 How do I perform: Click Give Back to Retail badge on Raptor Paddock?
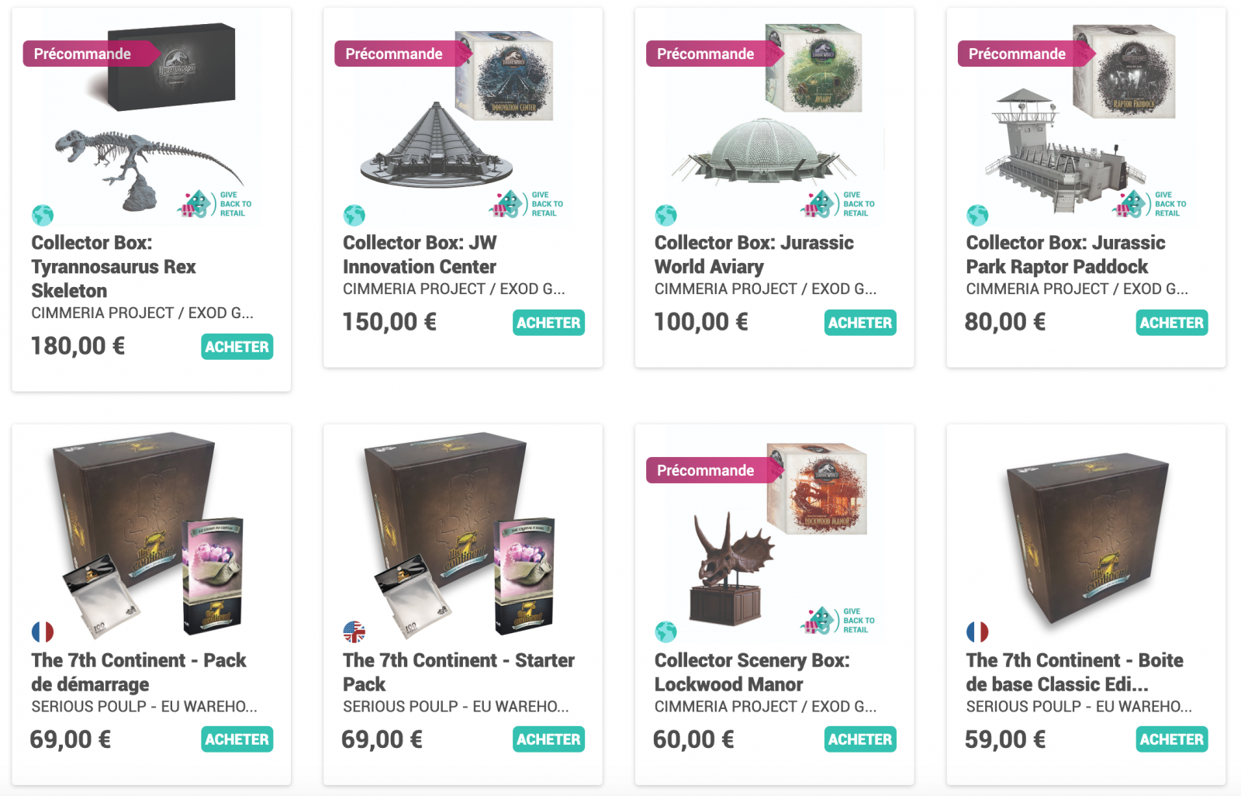tap(1150, 204)
